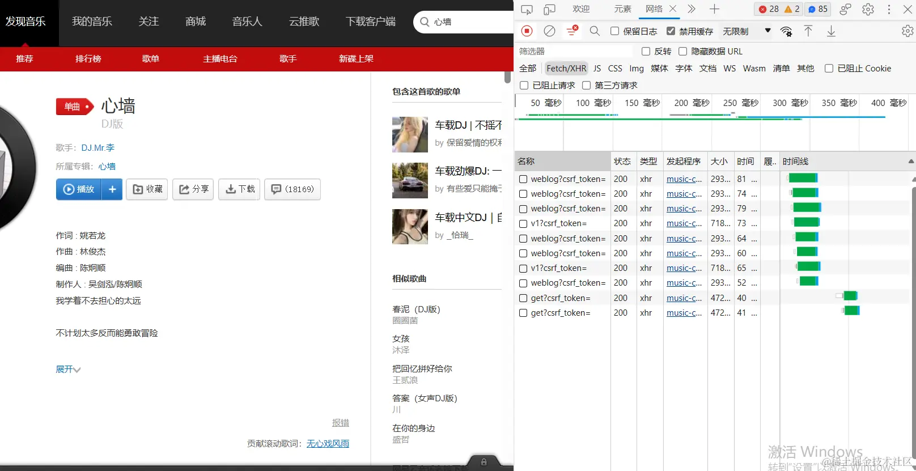Click the DevTools feedback people icon

pyautogui.click(x=845, y=9)
